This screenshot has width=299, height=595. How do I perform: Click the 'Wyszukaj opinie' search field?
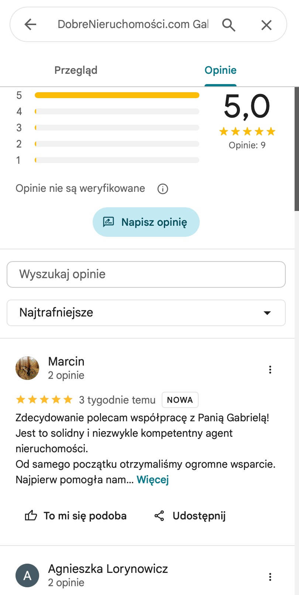click(x=146, y=274)
